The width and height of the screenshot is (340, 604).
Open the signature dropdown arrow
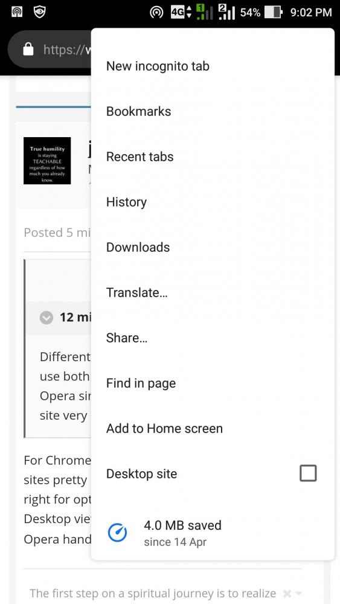(298, 594)
